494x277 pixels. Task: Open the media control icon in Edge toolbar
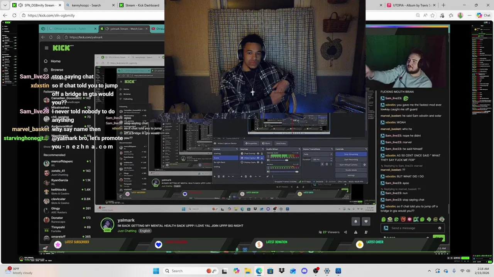pos(442,15)
